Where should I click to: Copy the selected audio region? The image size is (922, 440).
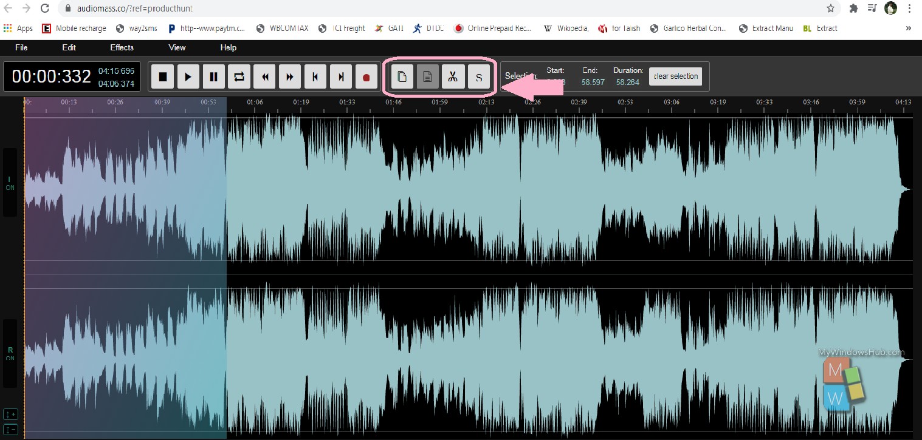402,77
